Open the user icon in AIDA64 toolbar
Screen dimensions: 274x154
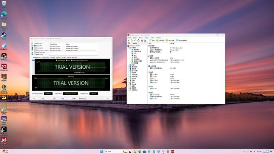tap(142, 41)
